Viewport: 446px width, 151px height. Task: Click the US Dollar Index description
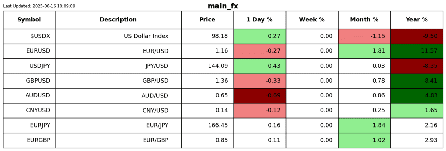click(x=146, y=36)
